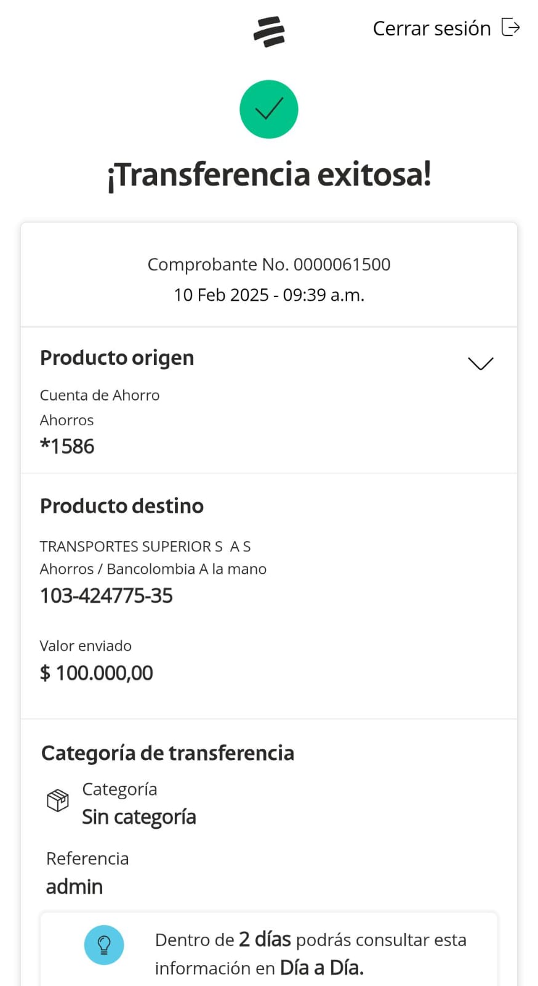Select the Producto origen section title

pyautogui.click(x=117, y=358)
